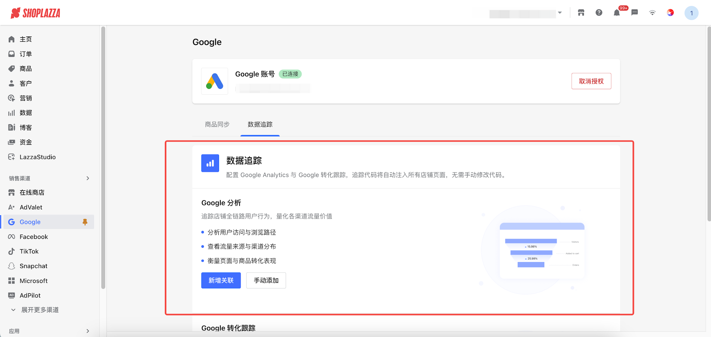
Task: Switch to the 商品同步 tab
Action: (217, 125)
